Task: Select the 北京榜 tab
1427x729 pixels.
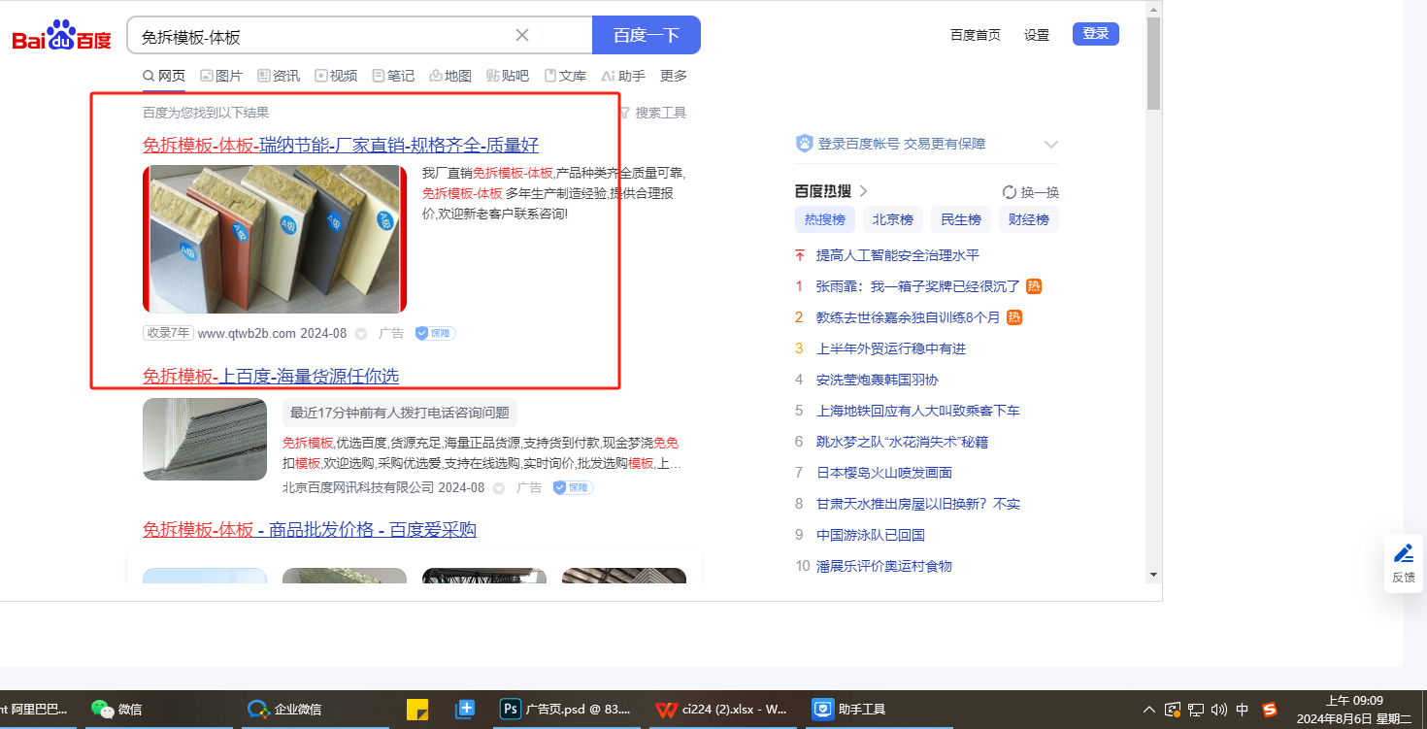Action: coord(893,219)
